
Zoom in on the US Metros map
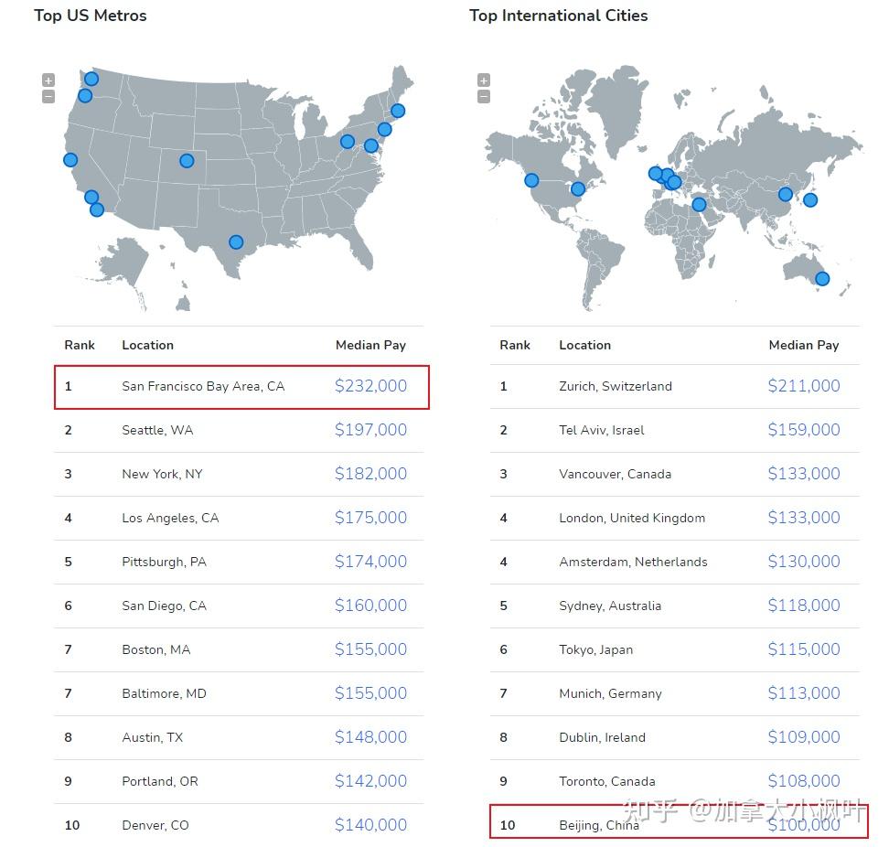point(48,80)
